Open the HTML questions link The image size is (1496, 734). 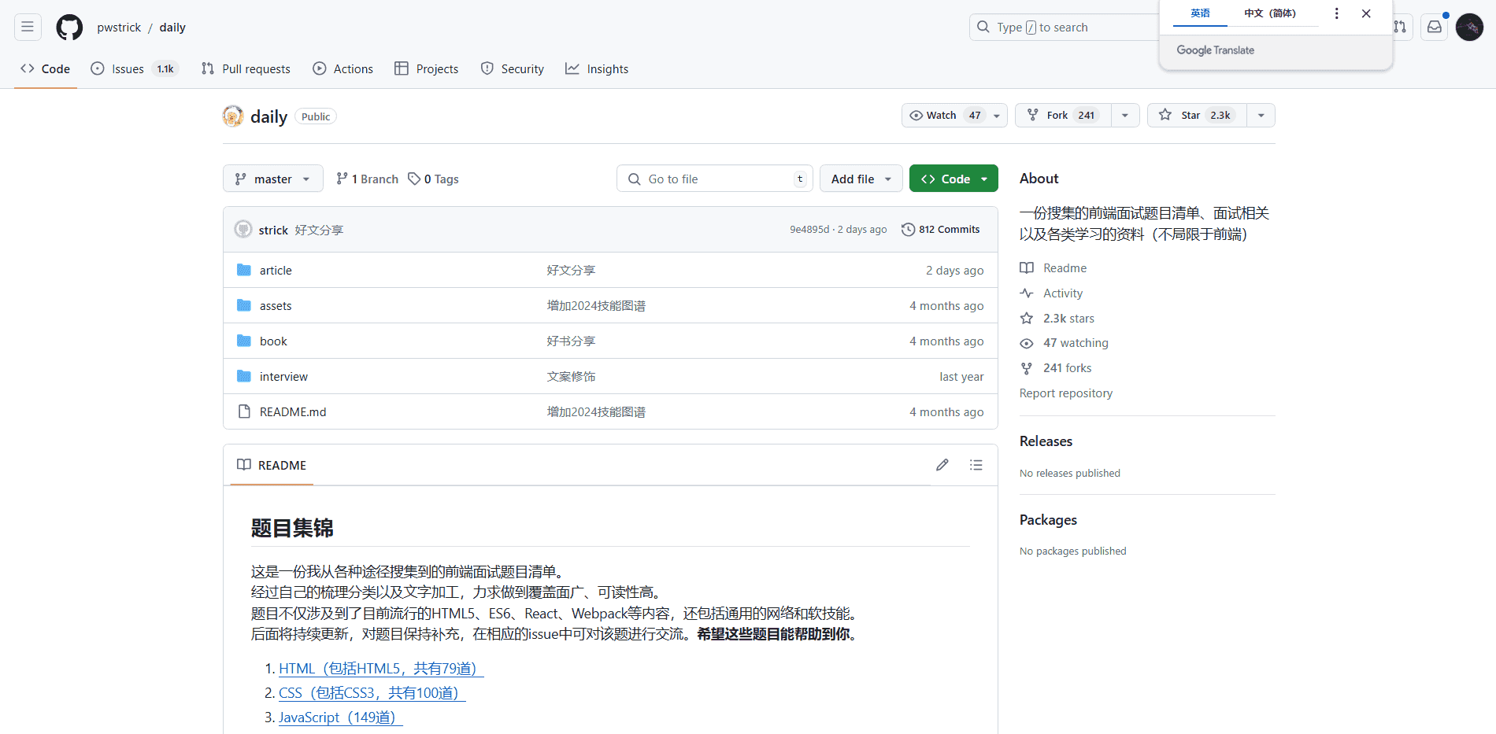(x=380, y=669)
